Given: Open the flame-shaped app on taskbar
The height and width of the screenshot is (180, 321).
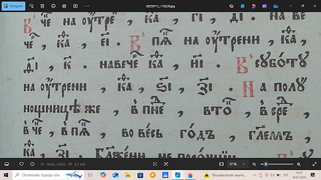Looking at the screenshot, I should click(190, 175).
